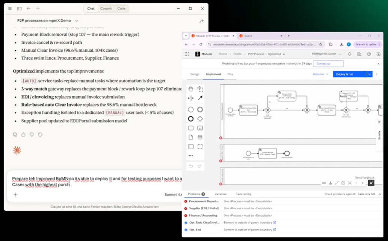This screenshot has width=388, height=241.
Task: Open the Deploy & run dropdown arrow
Action: (x=369, y=74)
